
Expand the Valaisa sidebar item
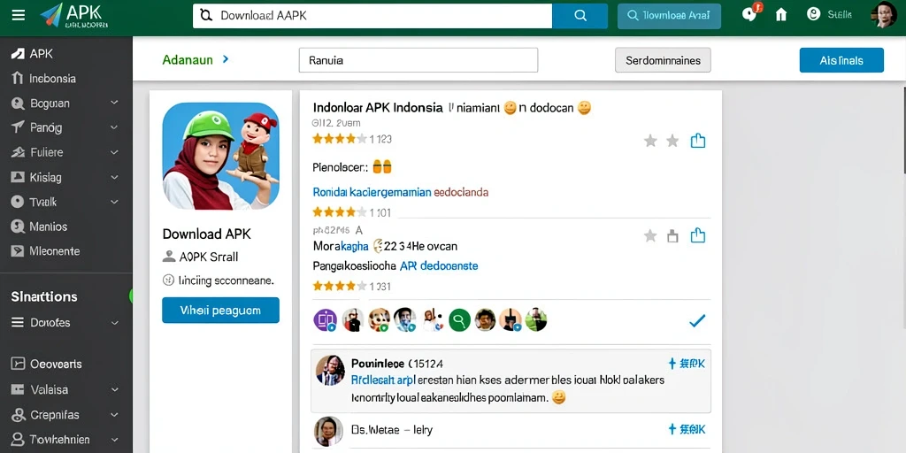coord(114,389)
